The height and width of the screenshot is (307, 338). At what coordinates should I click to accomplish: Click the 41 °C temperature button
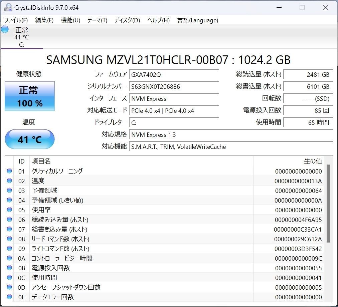coord(30,139)
